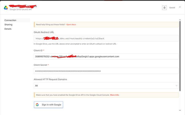Focus the Client Secret password field

coord(106,71)
